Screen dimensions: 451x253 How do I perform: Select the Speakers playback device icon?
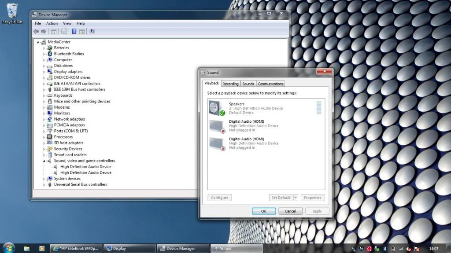coord(217,108)
